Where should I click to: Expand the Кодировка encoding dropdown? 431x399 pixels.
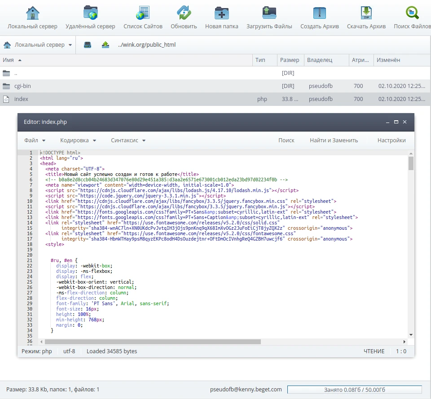click(x=78, y=140)
